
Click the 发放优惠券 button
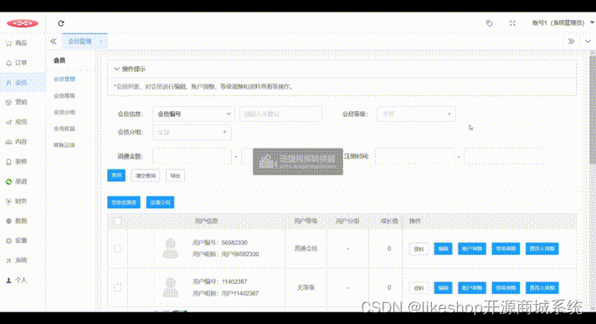(x=124, y=202)
